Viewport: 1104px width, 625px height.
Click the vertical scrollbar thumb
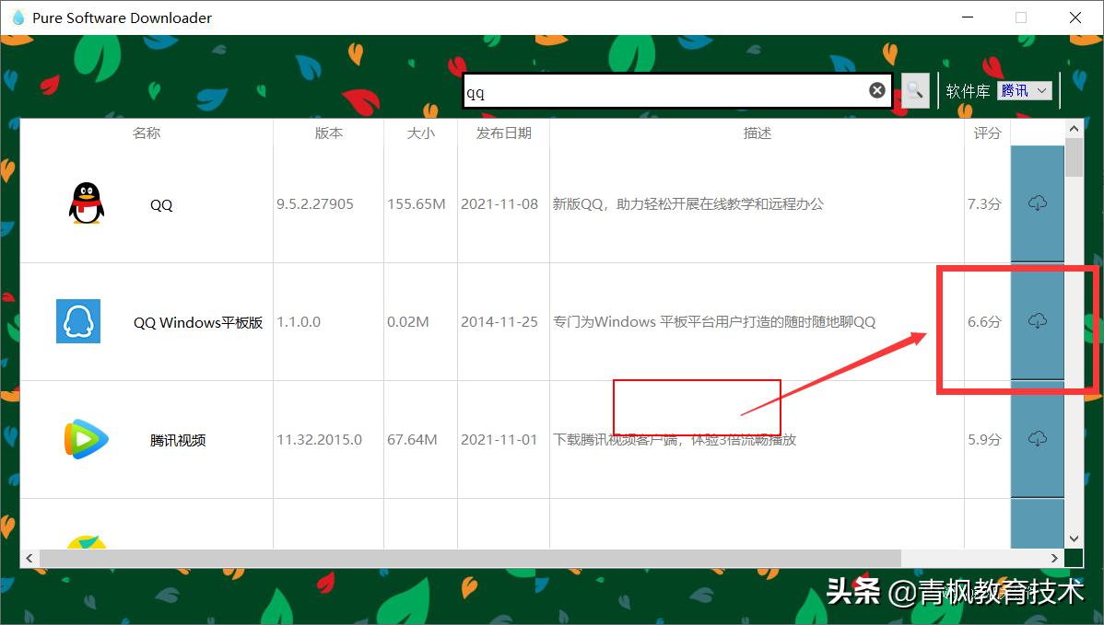point(1074,157)
